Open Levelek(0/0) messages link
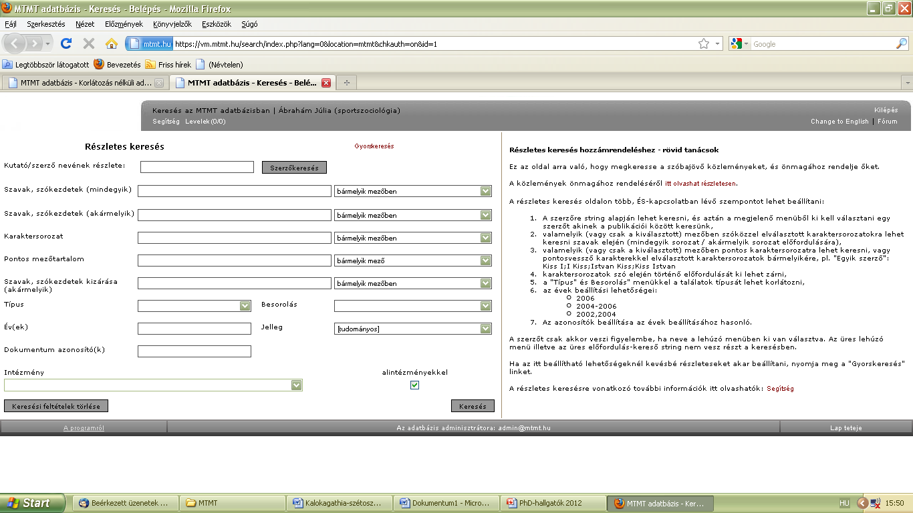 click(206, 122)
